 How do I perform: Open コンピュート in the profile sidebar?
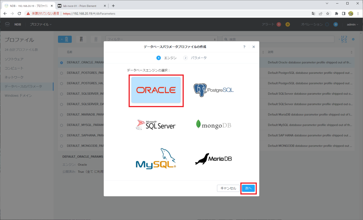[14, 68]
